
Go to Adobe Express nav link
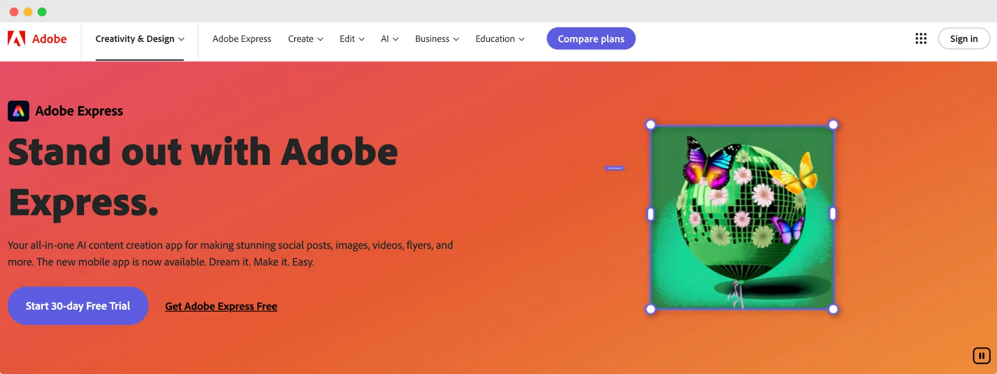(242, 39)
